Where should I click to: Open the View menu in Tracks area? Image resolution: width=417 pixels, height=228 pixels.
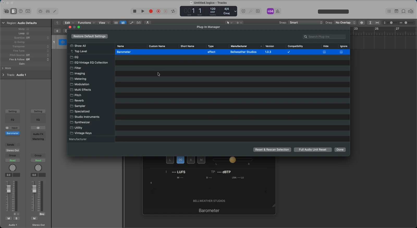[x=104, y=23]
